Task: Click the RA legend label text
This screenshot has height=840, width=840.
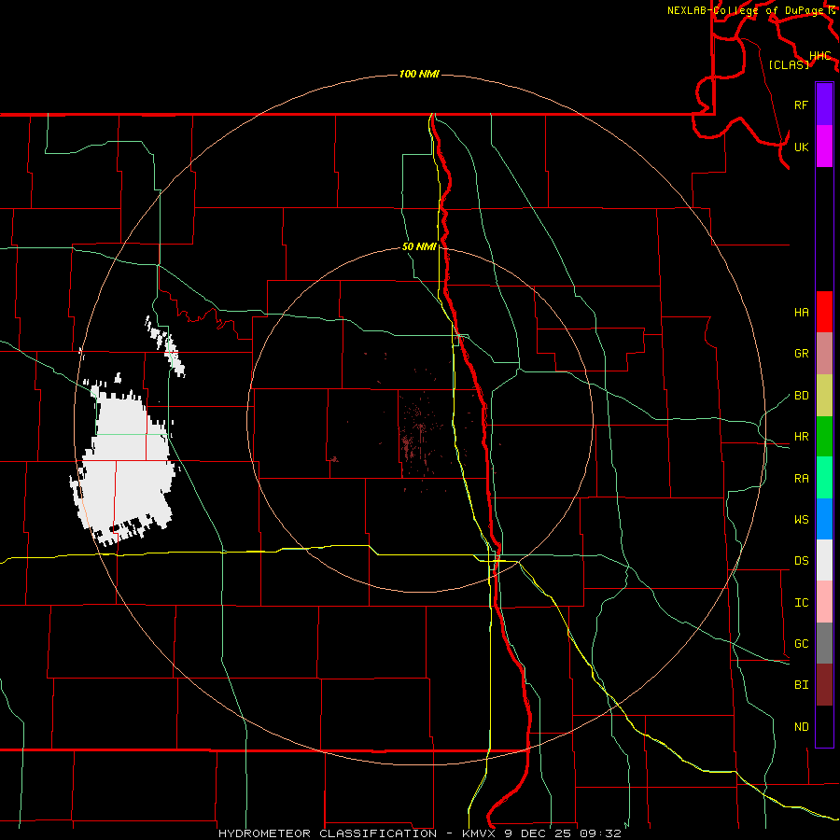Action: click(802, 478)
